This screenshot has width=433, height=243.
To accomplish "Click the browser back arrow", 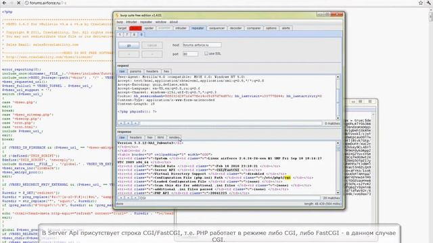I will [4, 3].
